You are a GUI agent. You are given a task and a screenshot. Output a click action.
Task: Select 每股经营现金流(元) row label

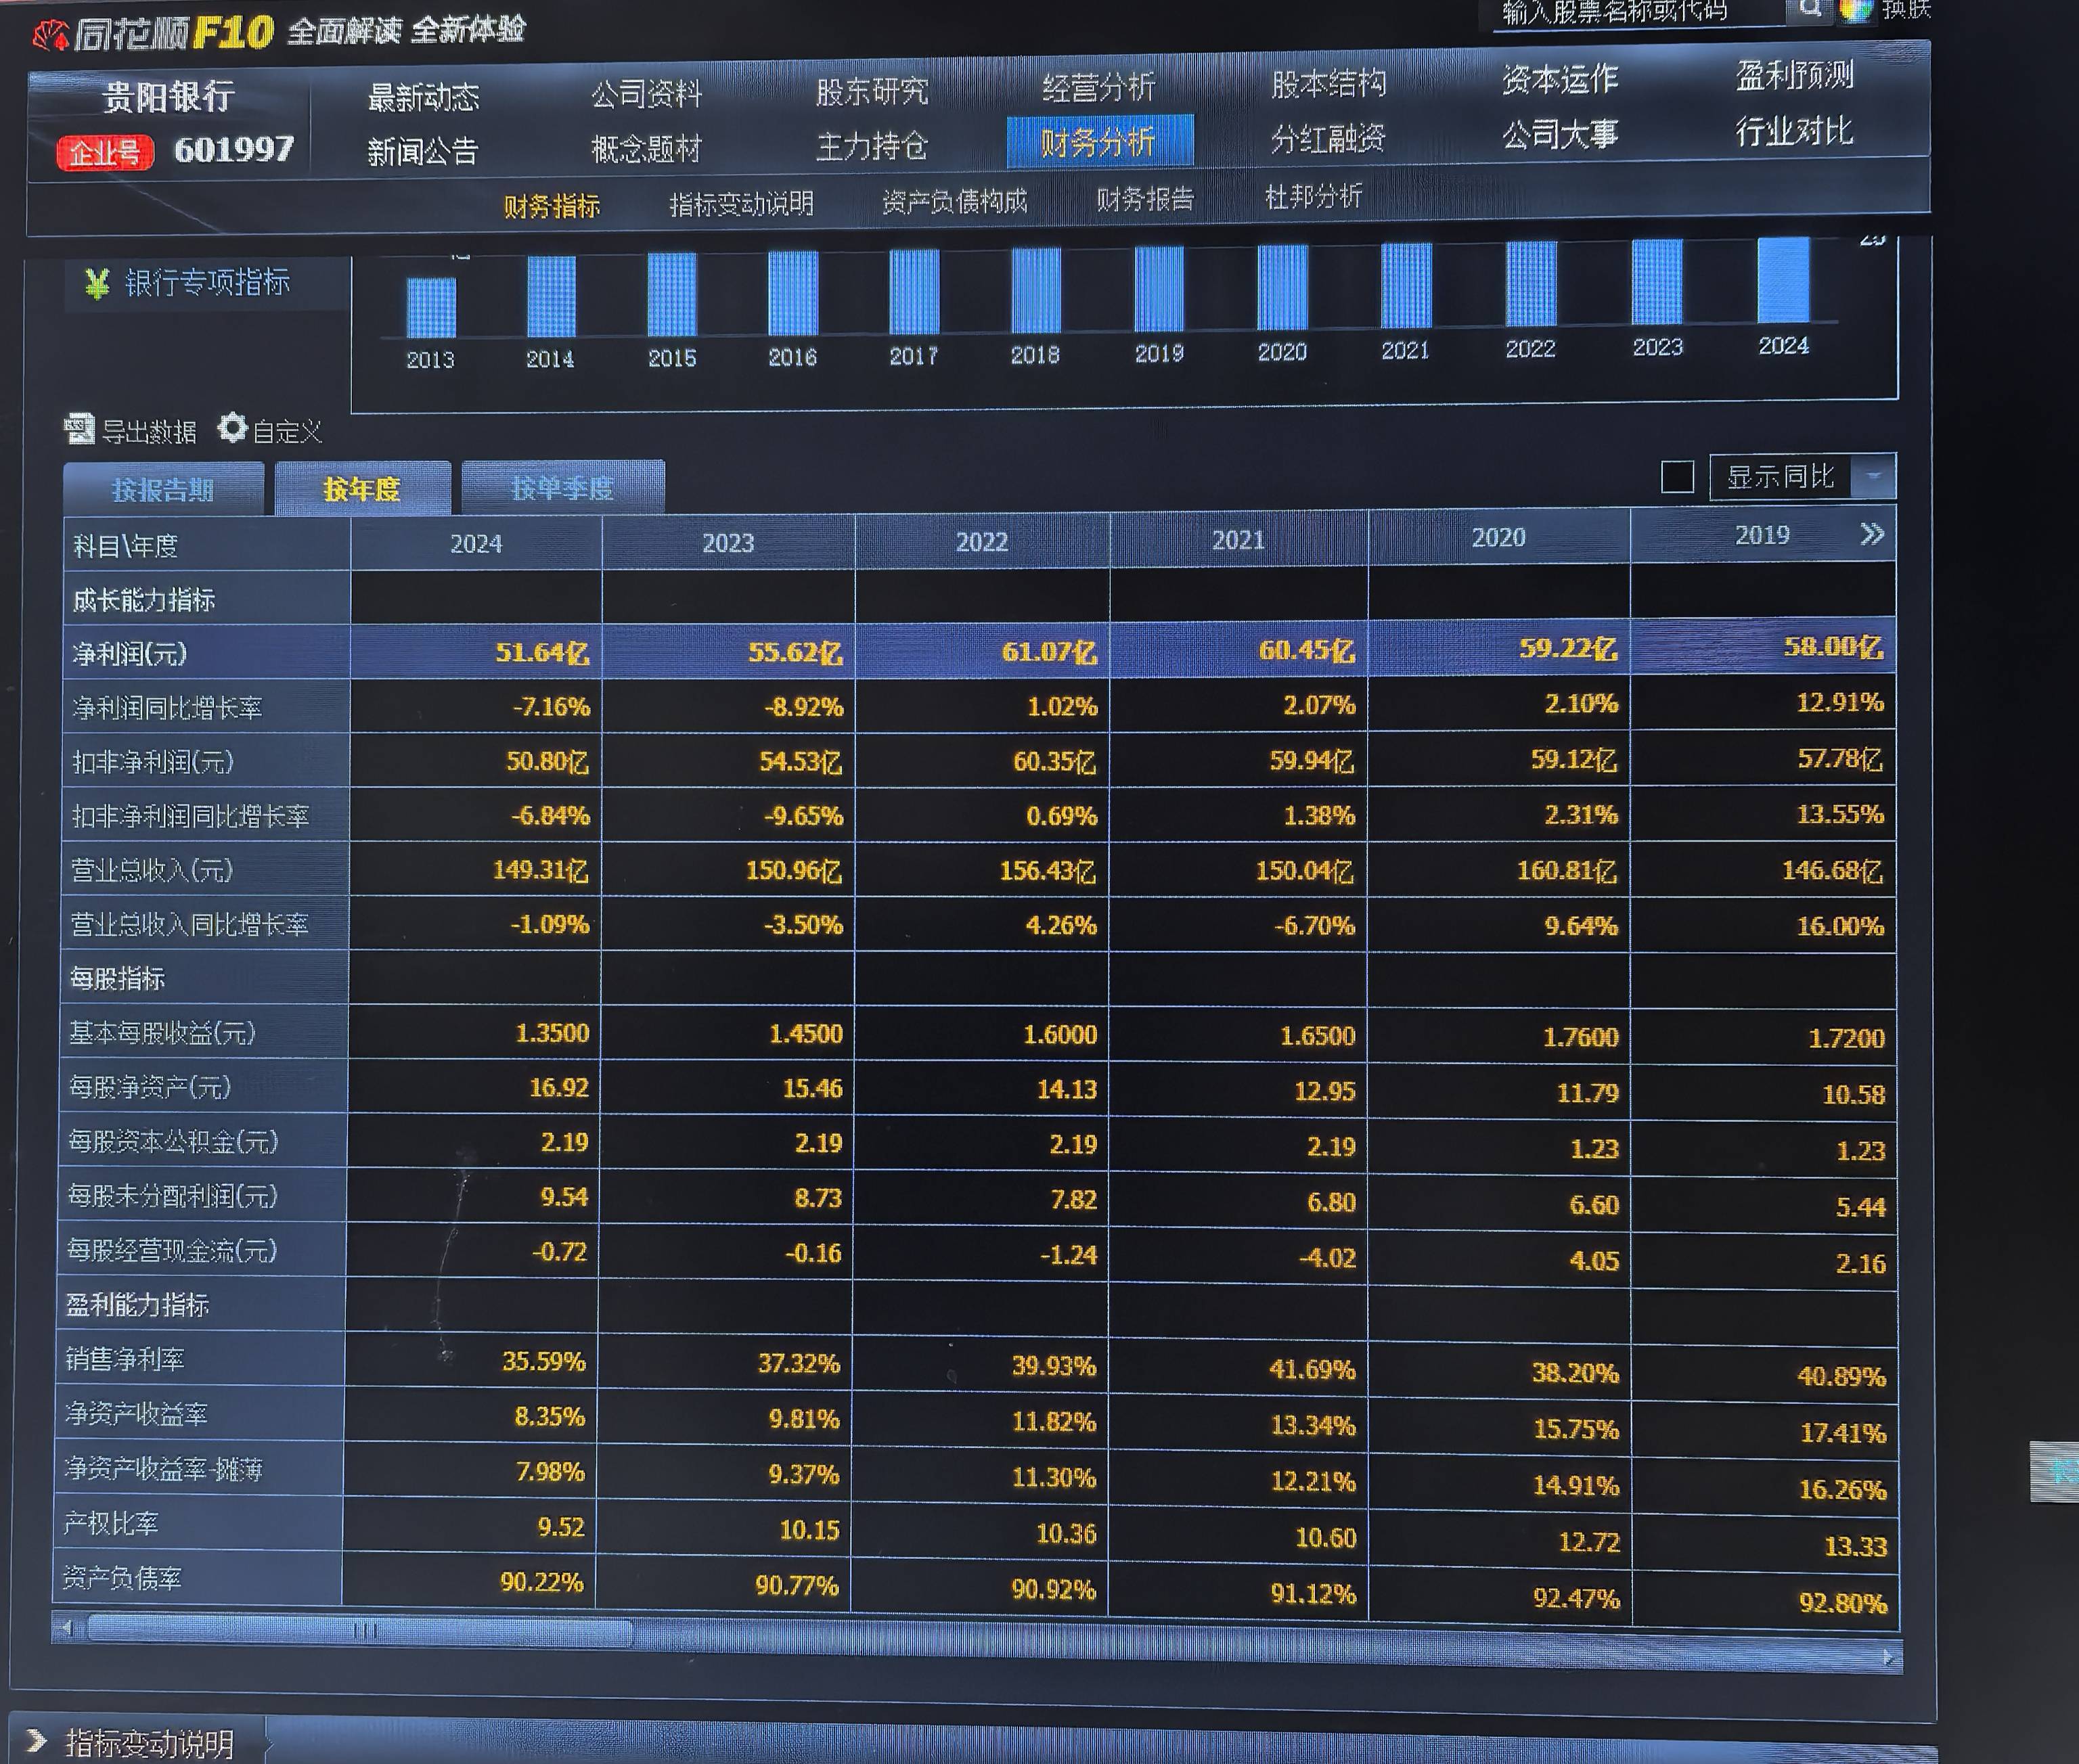[172, 1250]
